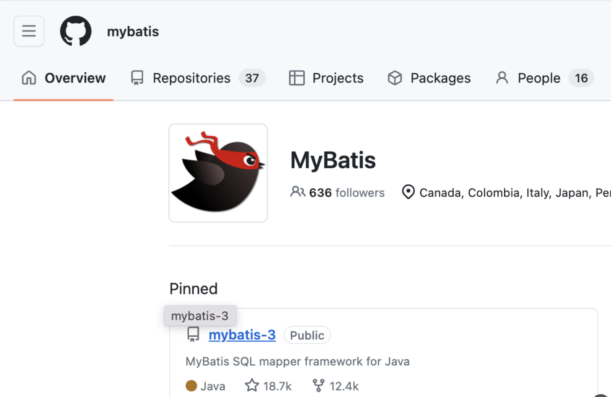Open the People tab

tap(545, 78)
